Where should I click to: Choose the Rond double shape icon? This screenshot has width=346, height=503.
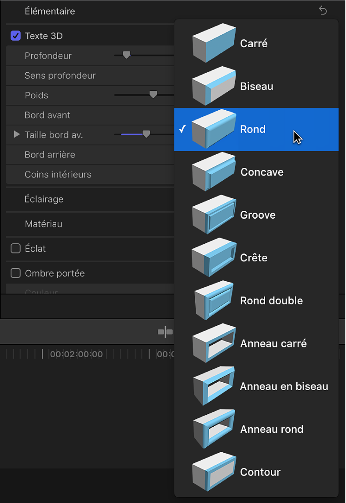tap(214, 301)
